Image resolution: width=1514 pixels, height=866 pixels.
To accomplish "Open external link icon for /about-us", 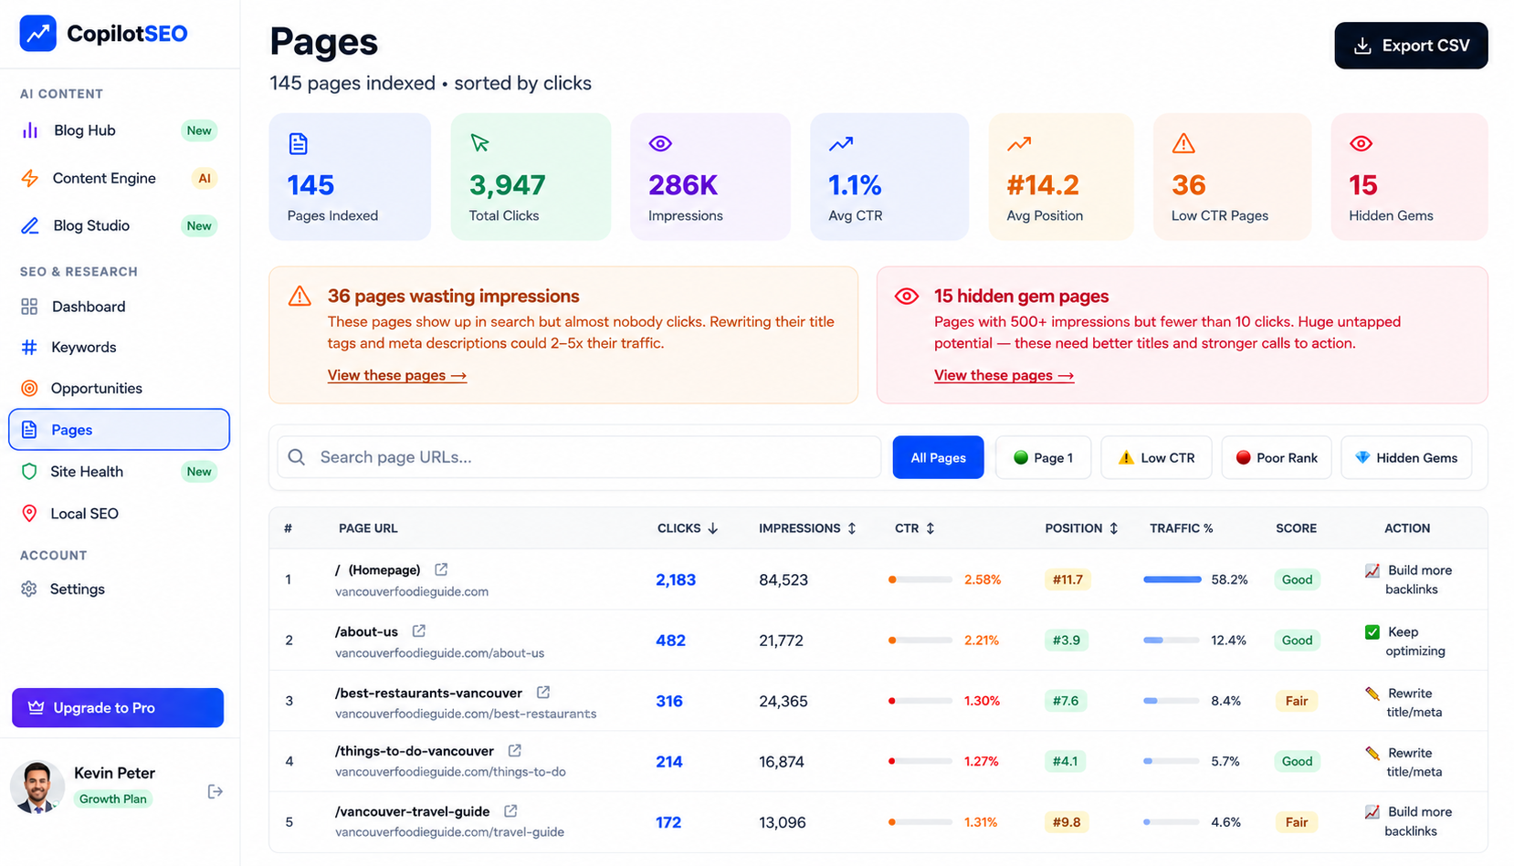I will coord(419,631).
